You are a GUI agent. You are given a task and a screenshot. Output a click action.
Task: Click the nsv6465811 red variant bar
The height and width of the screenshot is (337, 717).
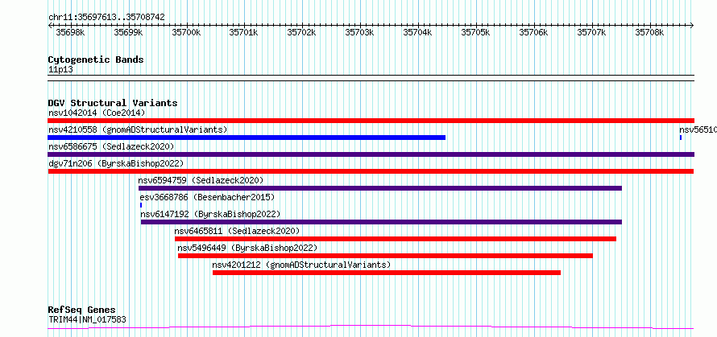point(396,239)
